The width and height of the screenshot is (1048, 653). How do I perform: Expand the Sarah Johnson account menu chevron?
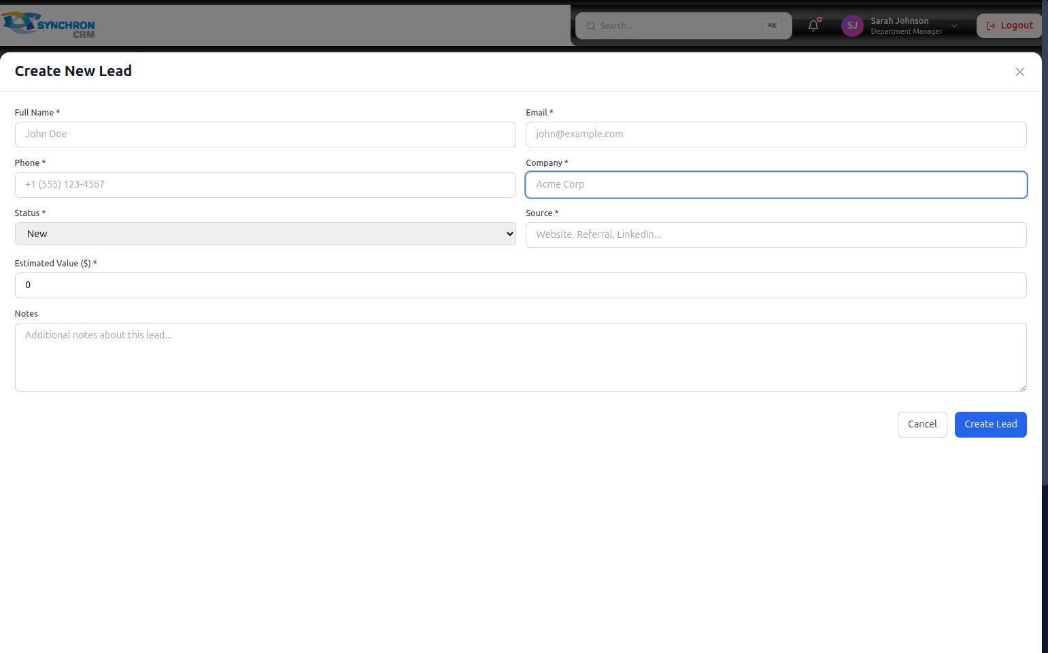954,26
